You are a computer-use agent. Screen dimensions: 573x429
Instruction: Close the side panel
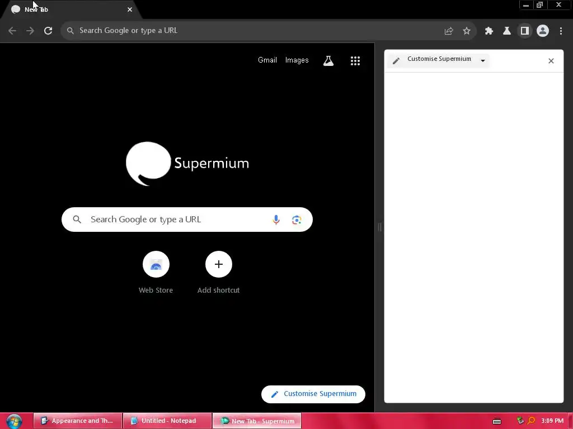(551, 61)
